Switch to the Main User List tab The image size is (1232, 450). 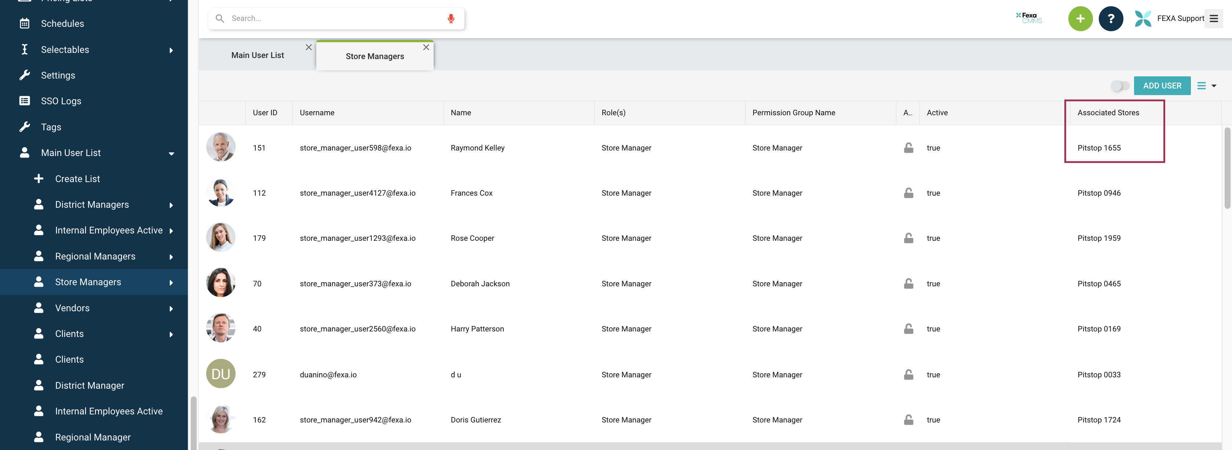(x=257, y=55)
